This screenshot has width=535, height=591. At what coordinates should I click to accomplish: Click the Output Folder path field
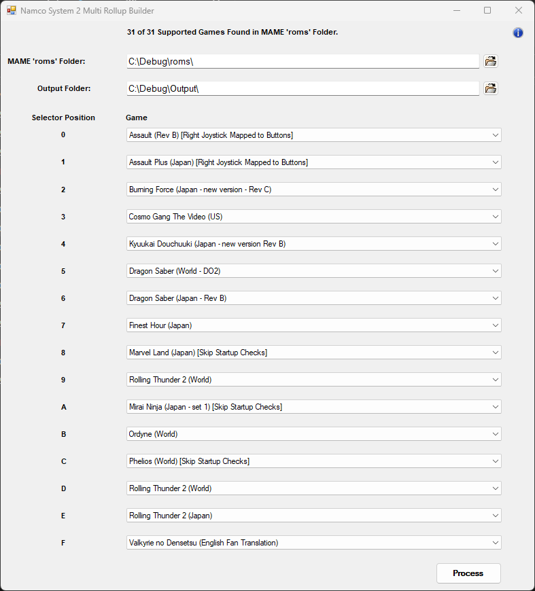pyautogui.click(x=303, y=88)
